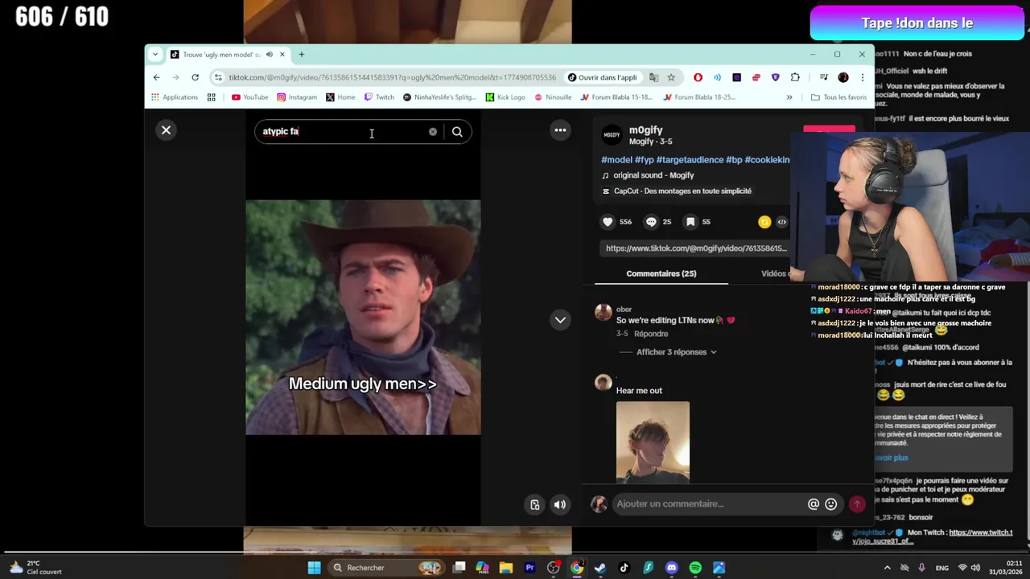The image size is (1030, 579).
Task: Open the Chrome tab search dropdown
Action: 155,55
